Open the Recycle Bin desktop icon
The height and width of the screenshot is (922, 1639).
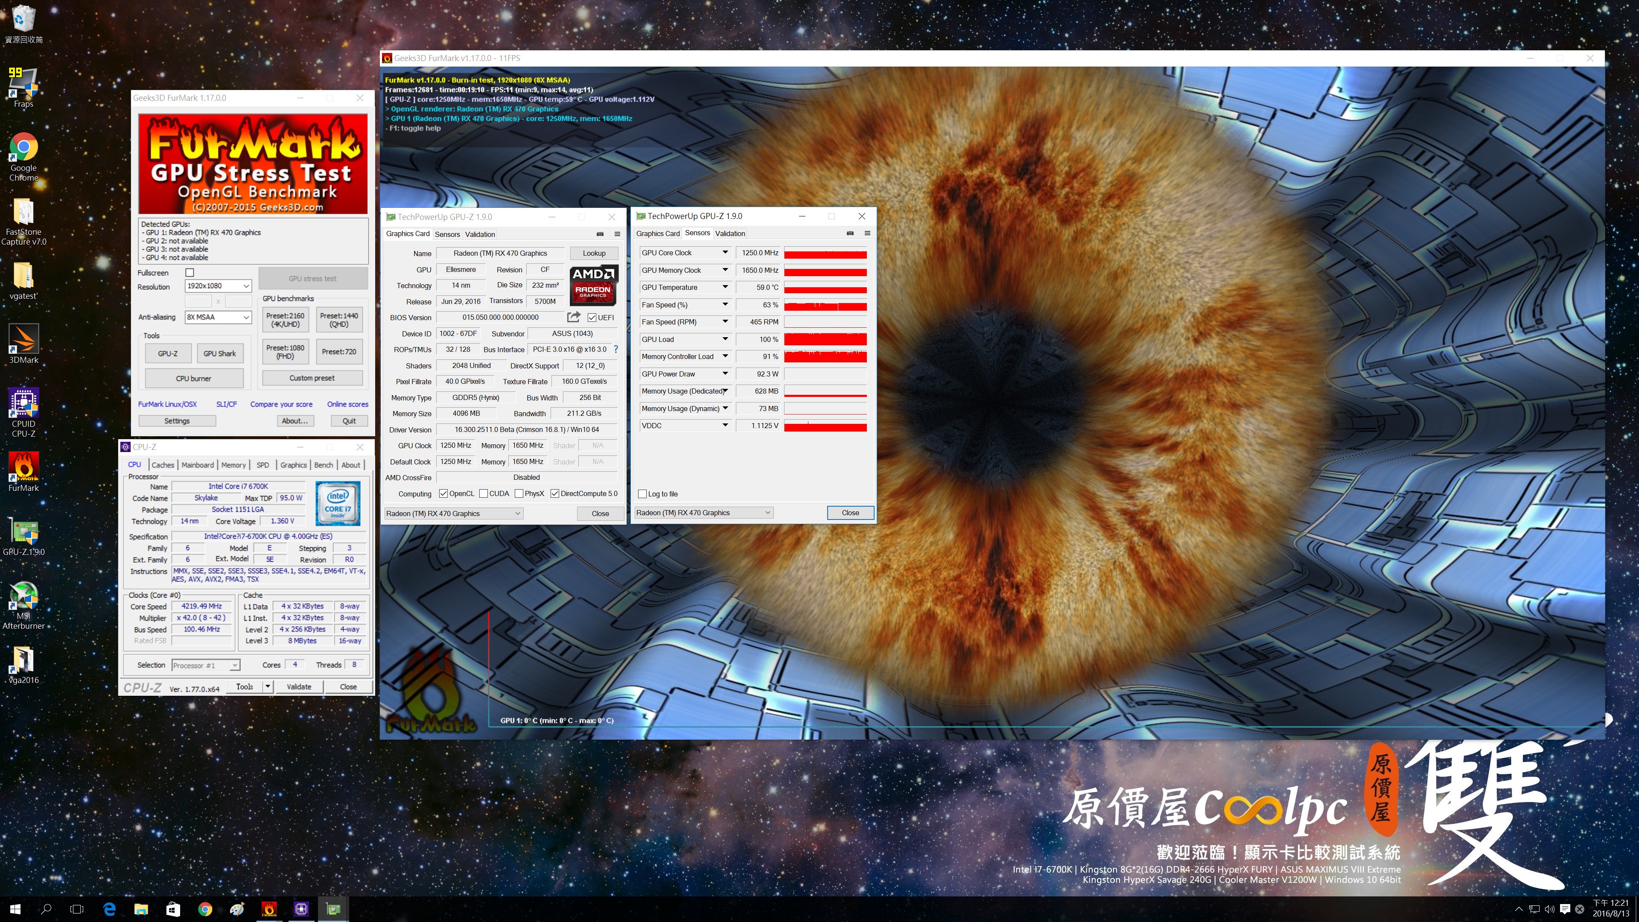[23, 24]
